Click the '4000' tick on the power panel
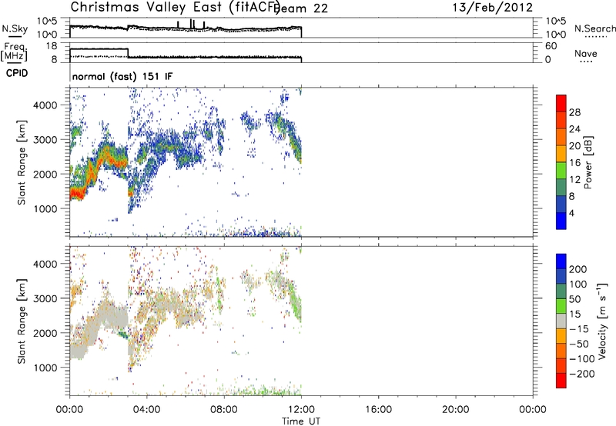Screen dimensions: 616x426 point(45,105)
